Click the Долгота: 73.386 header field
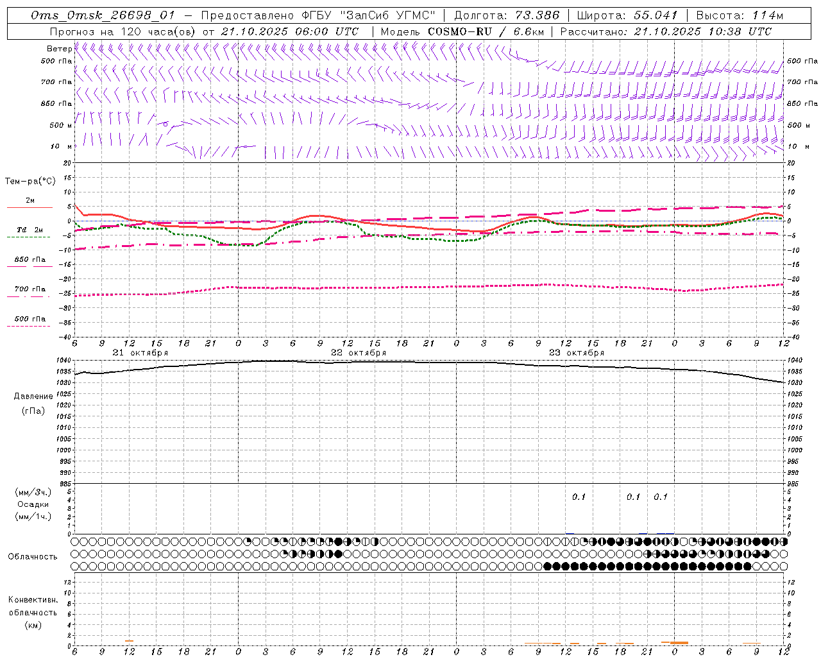The width and height of the screenshot is (821, 657). pyautogui.click(x=507, y=15)
